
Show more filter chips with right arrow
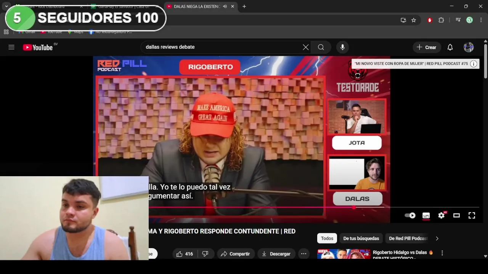point(437,238)
